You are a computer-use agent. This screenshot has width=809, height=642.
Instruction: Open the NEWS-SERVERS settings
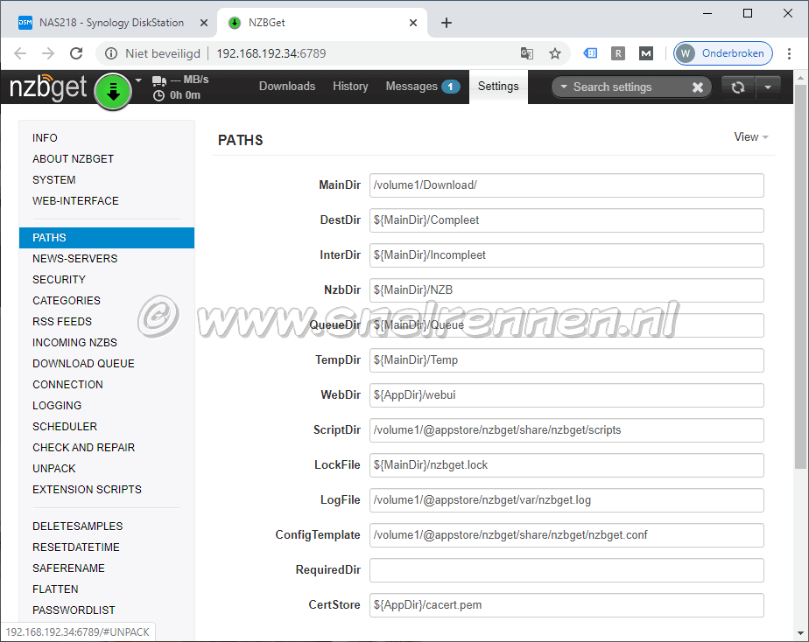coord(74,259)
